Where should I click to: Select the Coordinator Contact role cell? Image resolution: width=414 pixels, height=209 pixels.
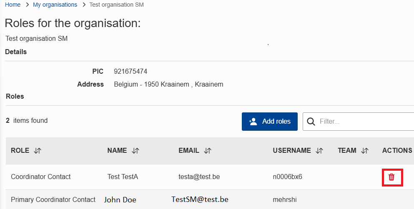coord(41,177)
